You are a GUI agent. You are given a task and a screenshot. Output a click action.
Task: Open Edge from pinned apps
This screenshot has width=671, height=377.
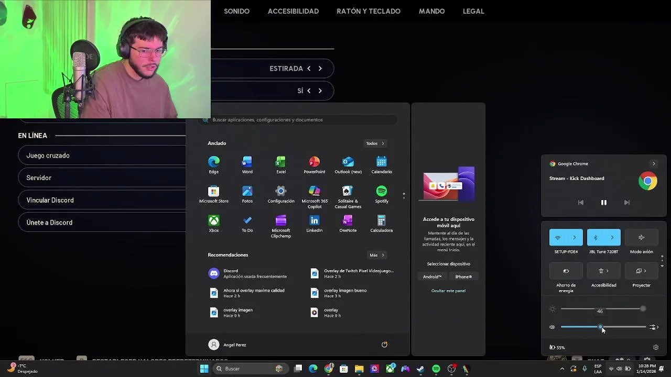pyautogui.click(x=214, y=165)
